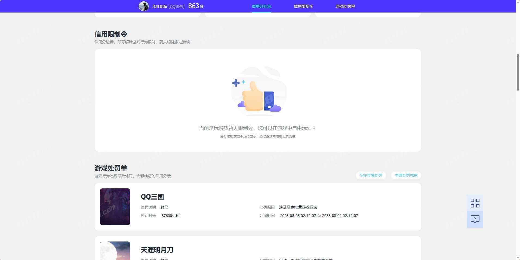Click the 游戏处罚单 section heading
520x260 pixels.
click(111, 168)
